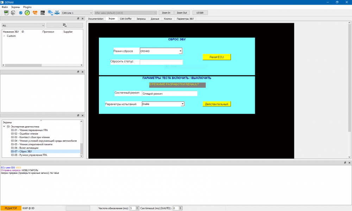This screenshot has width=352, height=211.
Task: Float the ECU list panel
Action: tap(78, 19)
